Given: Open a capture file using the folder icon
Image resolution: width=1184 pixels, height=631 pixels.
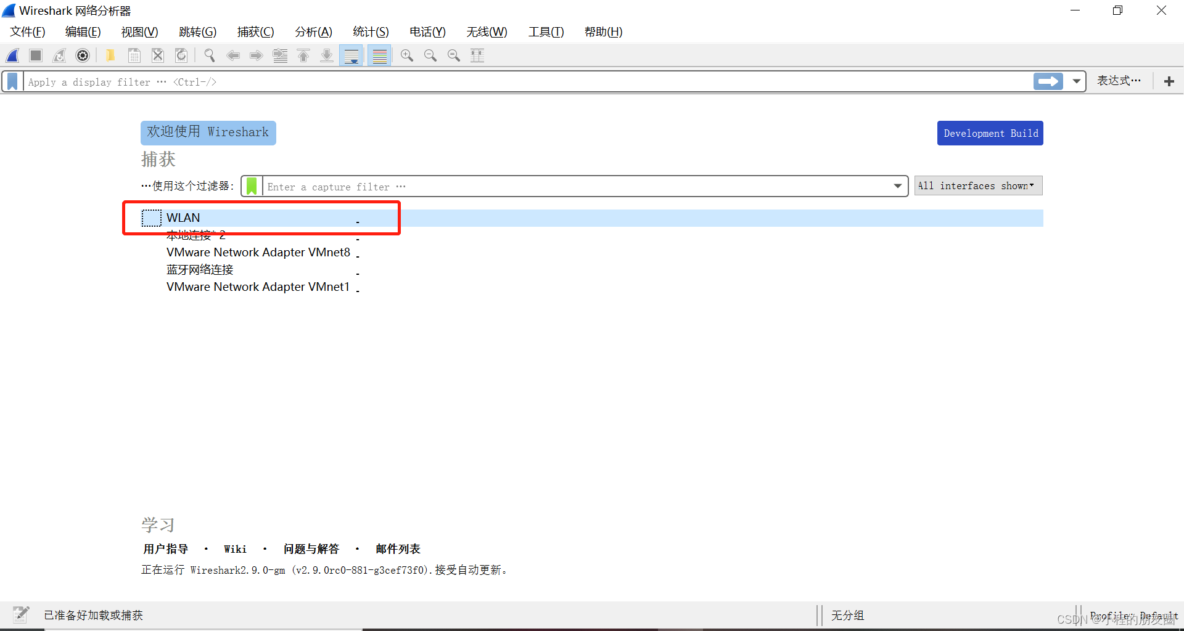Looking at the screenshot, I should click(110, 55).
